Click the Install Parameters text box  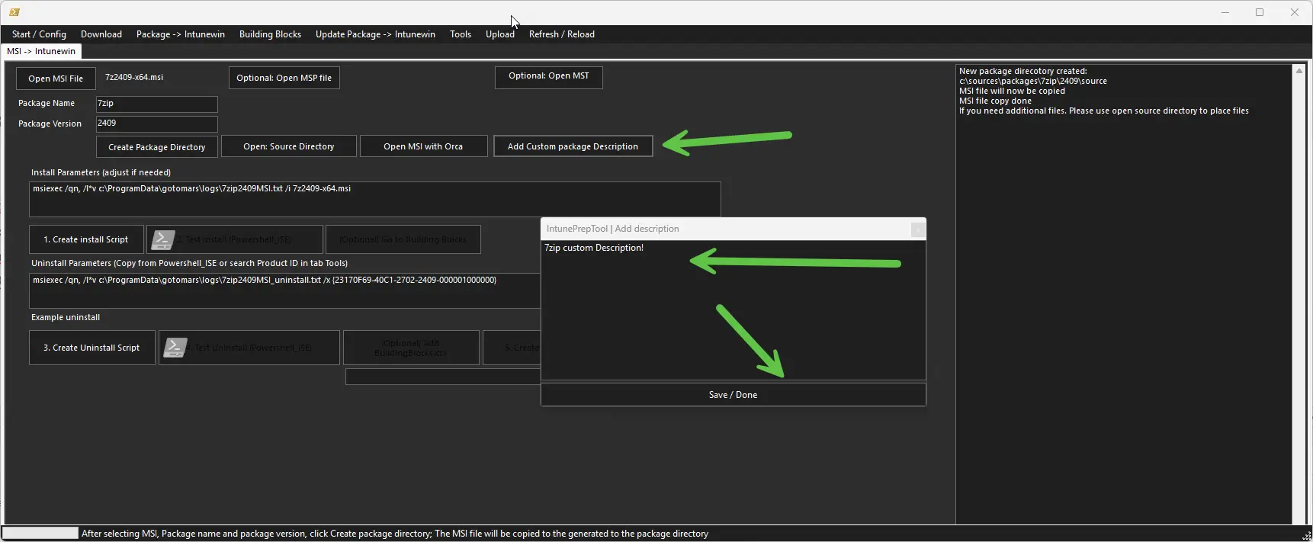(x=375, y=199)
